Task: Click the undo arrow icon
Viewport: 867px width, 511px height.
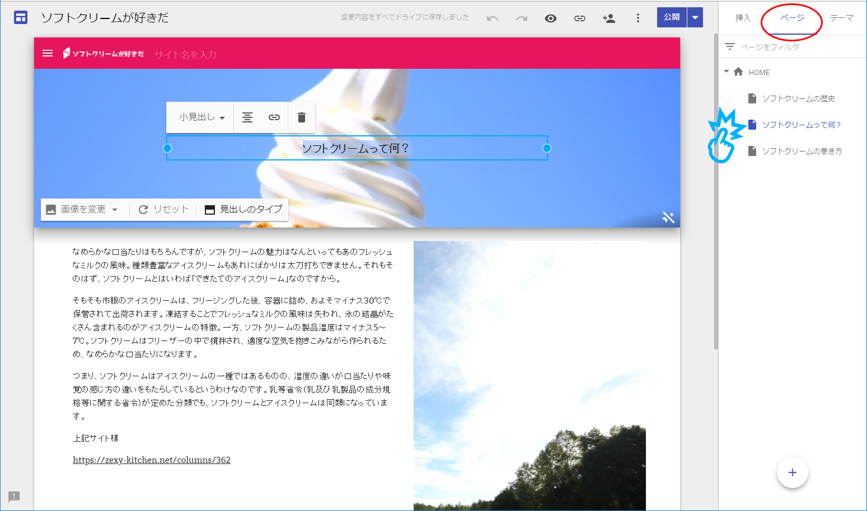Action: click(492, 17)
